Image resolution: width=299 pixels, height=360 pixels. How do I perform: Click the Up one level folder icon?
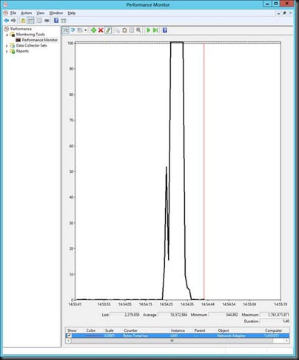[23, 21]
